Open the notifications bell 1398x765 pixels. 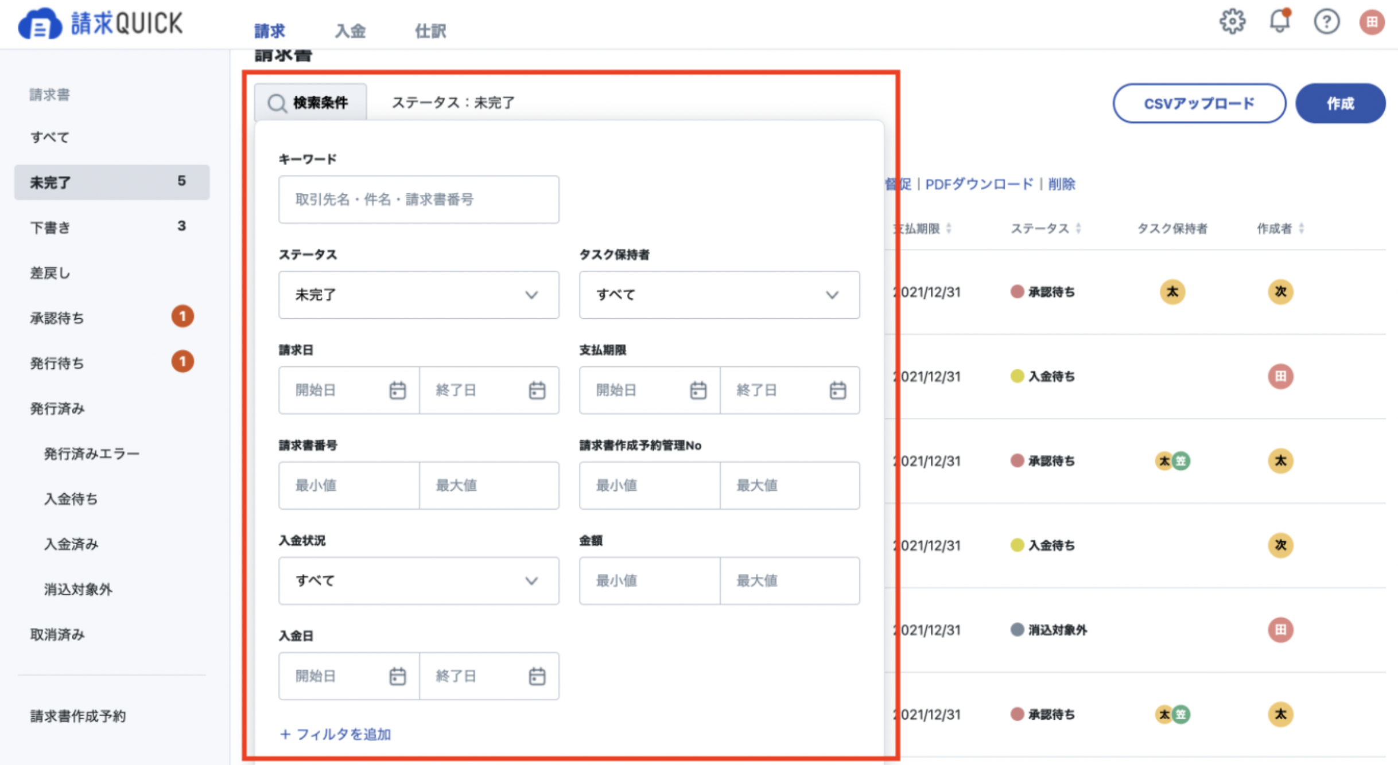point(1280,21)
